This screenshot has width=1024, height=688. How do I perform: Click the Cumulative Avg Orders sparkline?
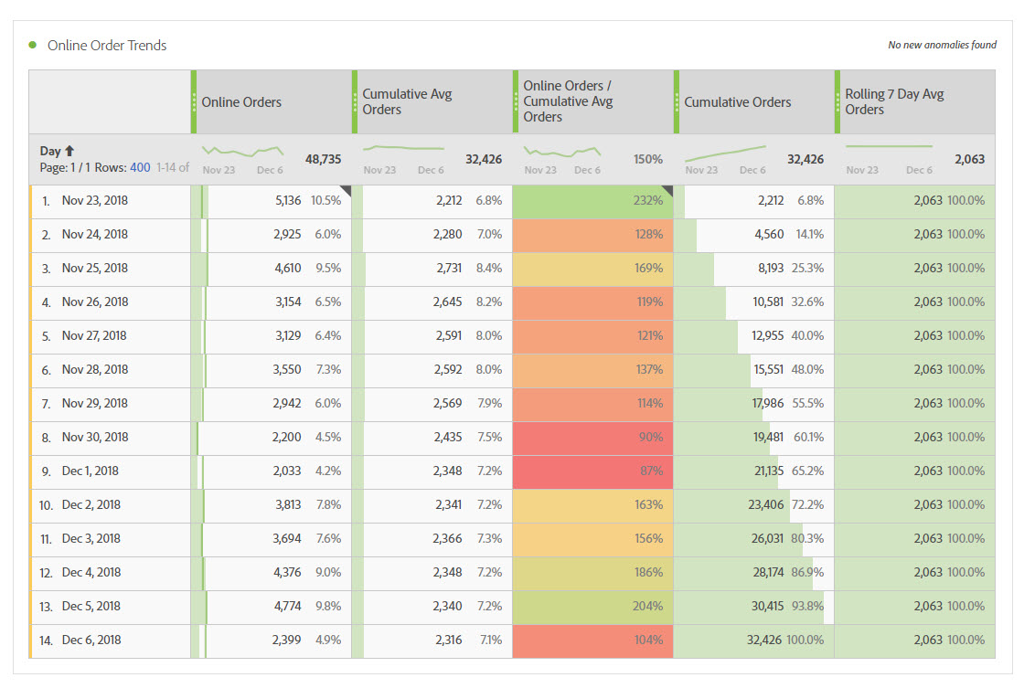(403, 148)
